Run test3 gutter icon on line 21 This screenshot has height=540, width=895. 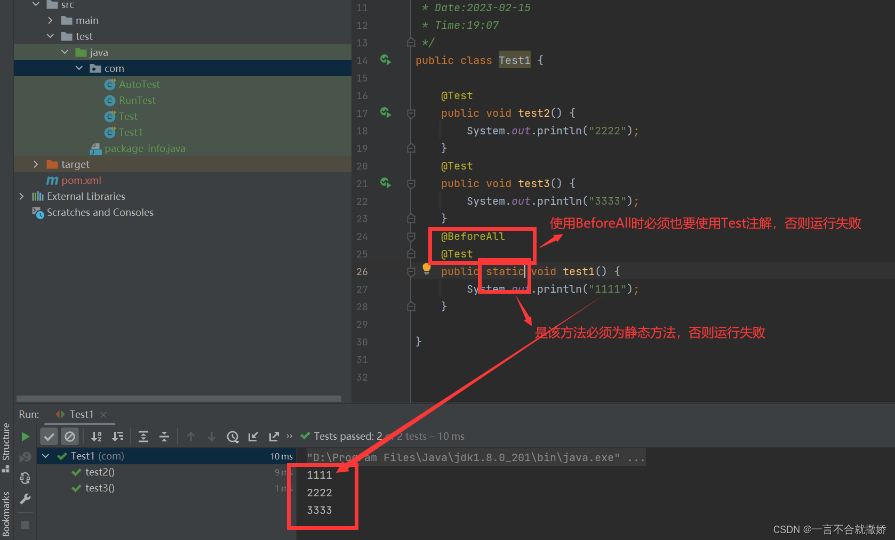386,183
